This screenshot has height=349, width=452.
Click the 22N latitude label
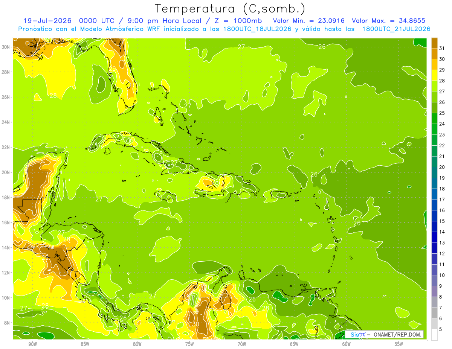(x=6, y=147)
